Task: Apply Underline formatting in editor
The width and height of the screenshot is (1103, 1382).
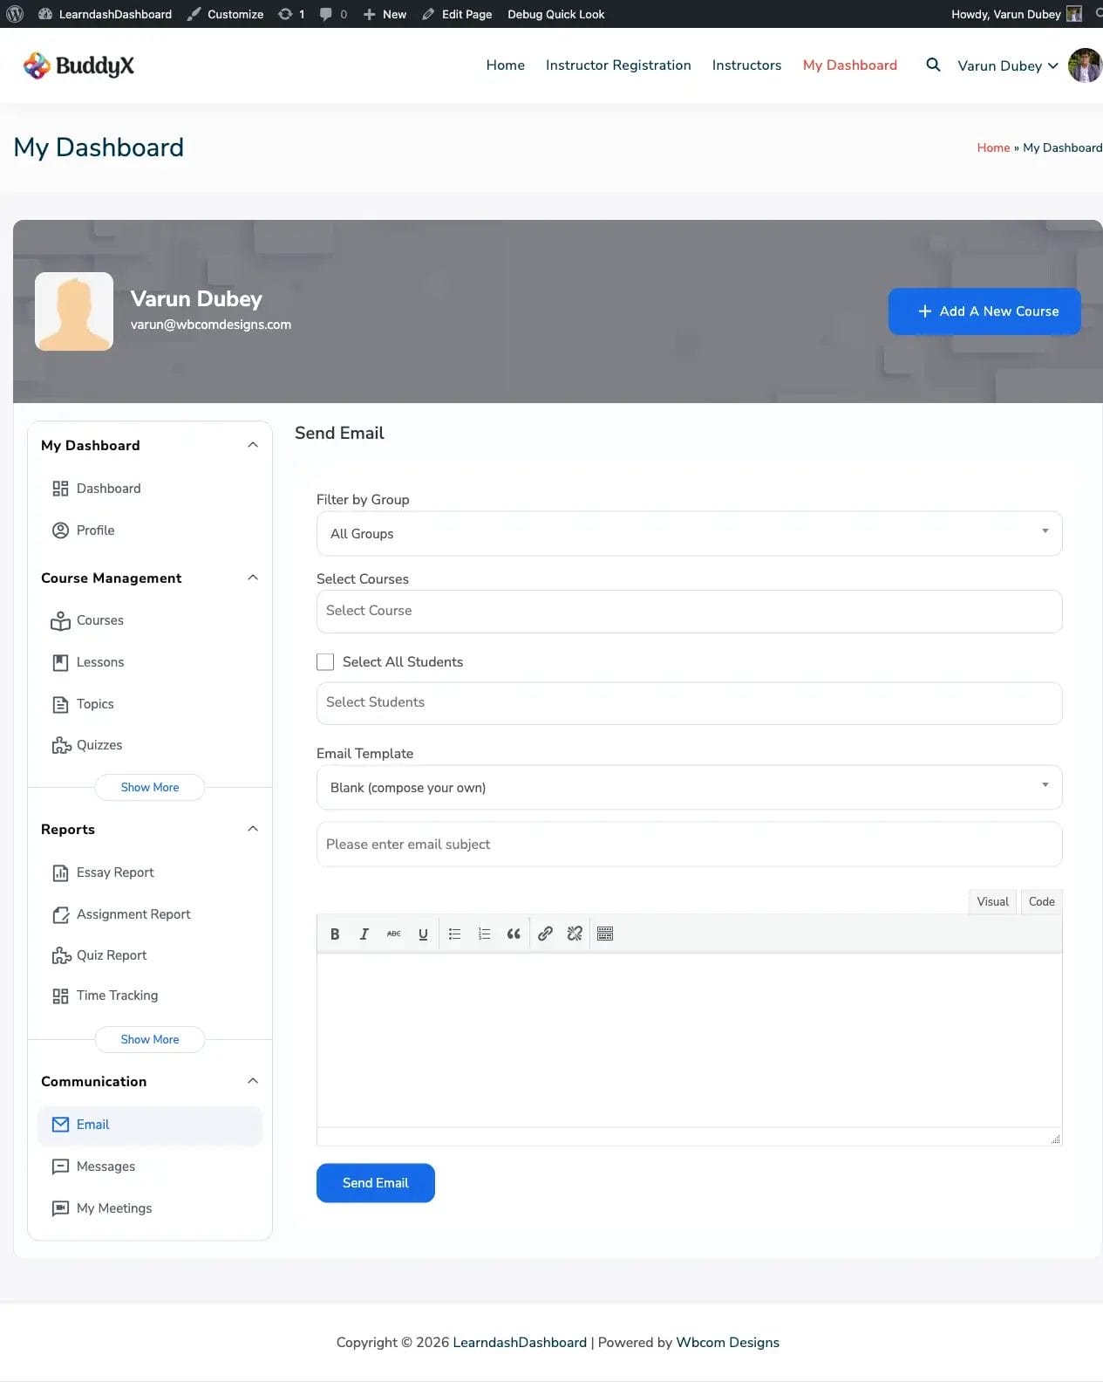Action: (x=423, y=934)
